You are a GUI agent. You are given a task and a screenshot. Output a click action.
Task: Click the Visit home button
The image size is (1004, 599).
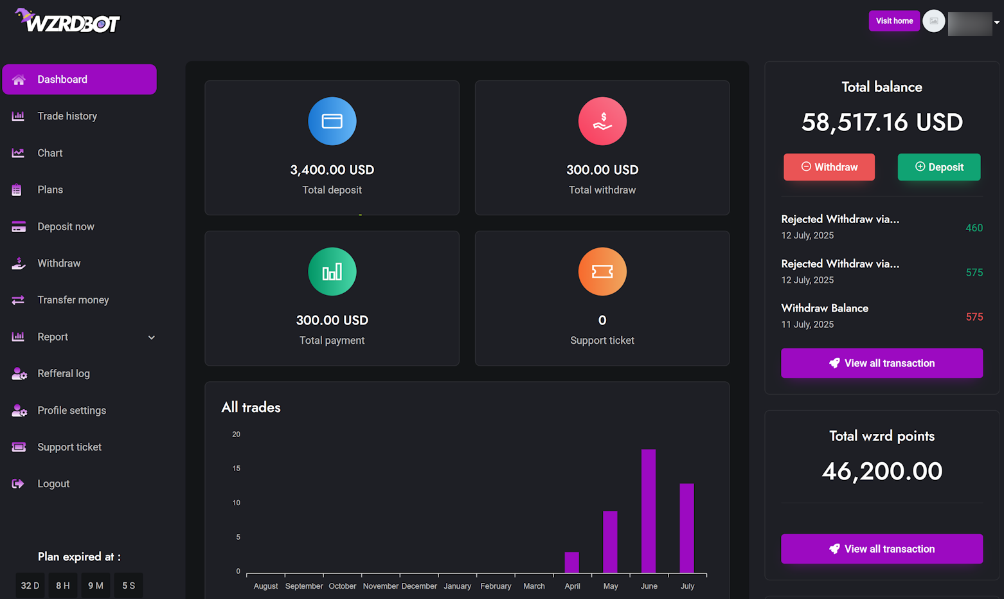coord(894,21)
